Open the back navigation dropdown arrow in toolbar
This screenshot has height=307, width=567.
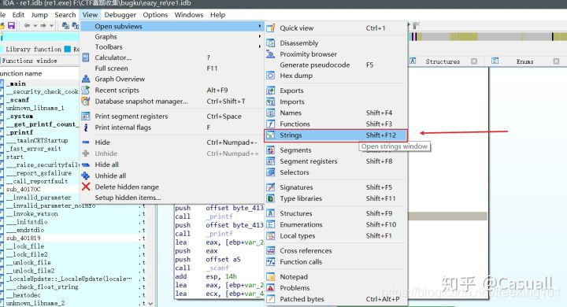tap(35, 26)
